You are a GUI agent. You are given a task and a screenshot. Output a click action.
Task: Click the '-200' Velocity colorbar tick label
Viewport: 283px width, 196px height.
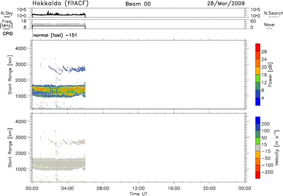[267, 172]
